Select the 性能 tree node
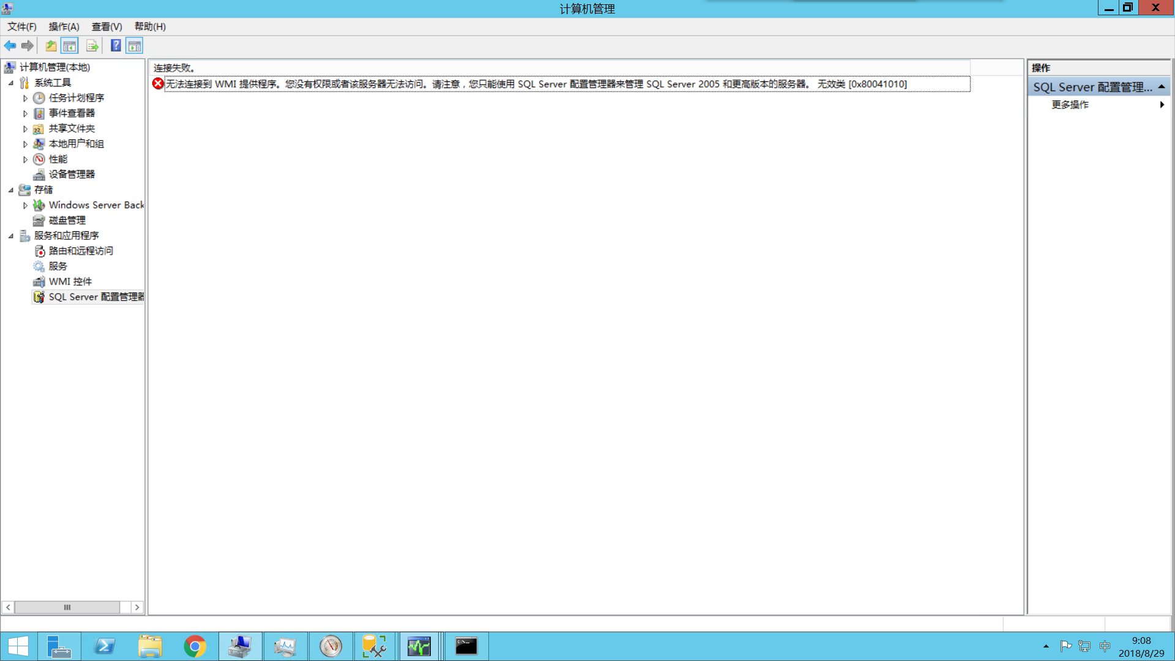Image resolution: width=1175 pixels, height=661 pixels. coord(58,159)
